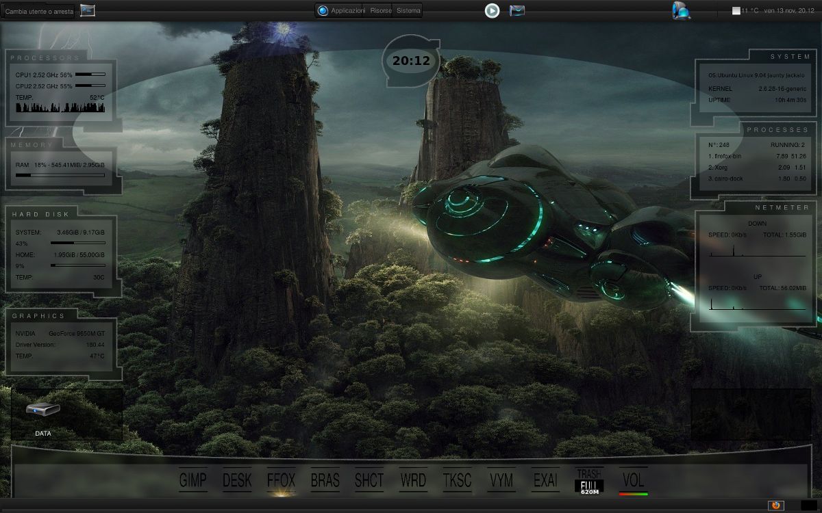The height and width of the screenshot is (513, 822).
Task: Open the Risorse menu
Action: coord(381,11)
